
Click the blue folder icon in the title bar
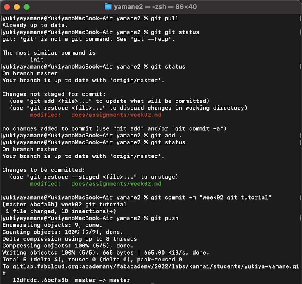click(108, 7)
